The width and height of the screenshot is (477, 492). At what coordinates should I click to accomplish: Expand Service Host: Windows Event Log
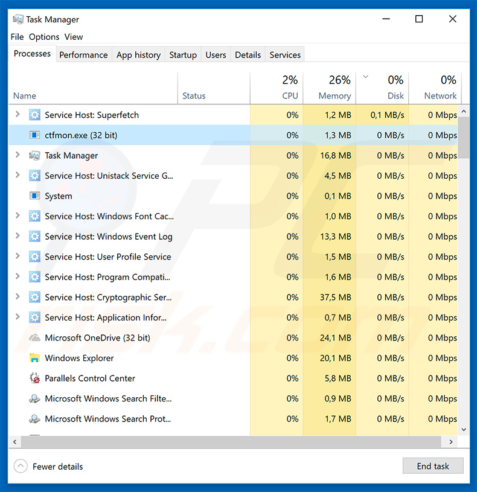(x=18, y=236)
